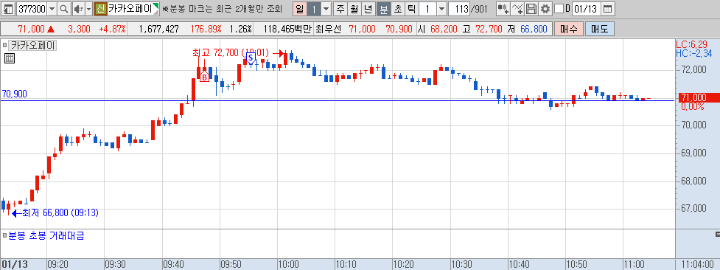The image size is (720, 270).
Task: Click the 01/13 date field
Action: [x=587, y=9]
